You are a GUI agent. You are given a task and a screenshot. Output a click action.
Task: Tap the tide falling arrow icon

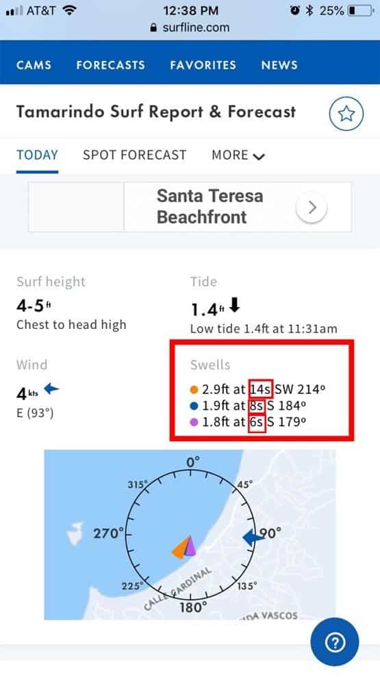coord(234,306)
